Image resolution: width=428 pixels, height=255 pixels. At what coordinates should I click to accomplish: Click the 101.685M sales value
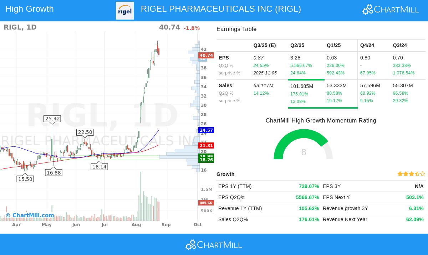302,86
